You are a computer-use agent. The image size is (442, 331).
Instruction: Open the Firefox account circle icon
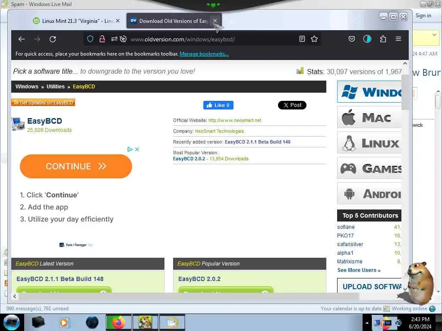pos(367,39)
